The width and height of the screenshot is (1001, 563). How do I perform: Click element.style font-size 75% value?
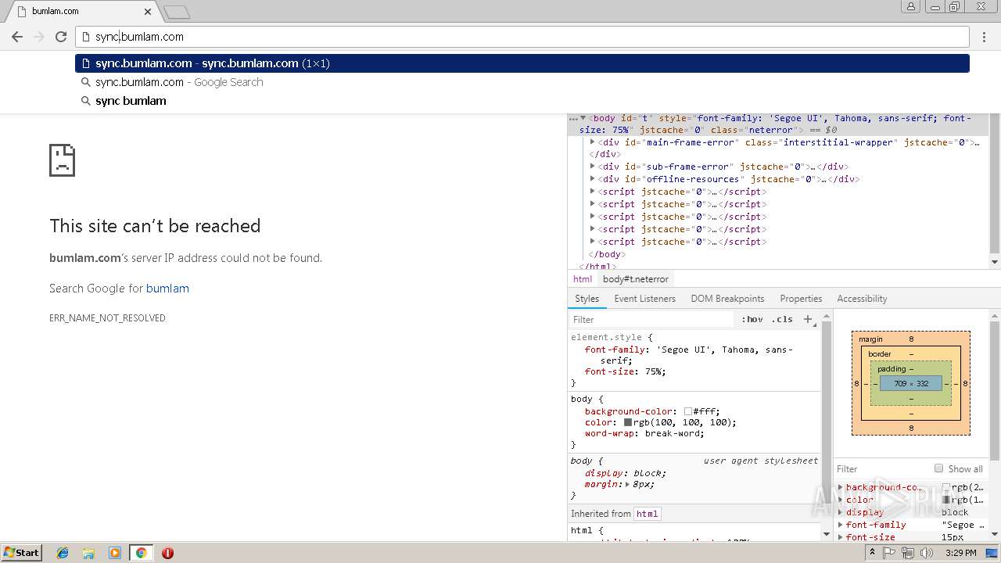[x=655, y=371]
